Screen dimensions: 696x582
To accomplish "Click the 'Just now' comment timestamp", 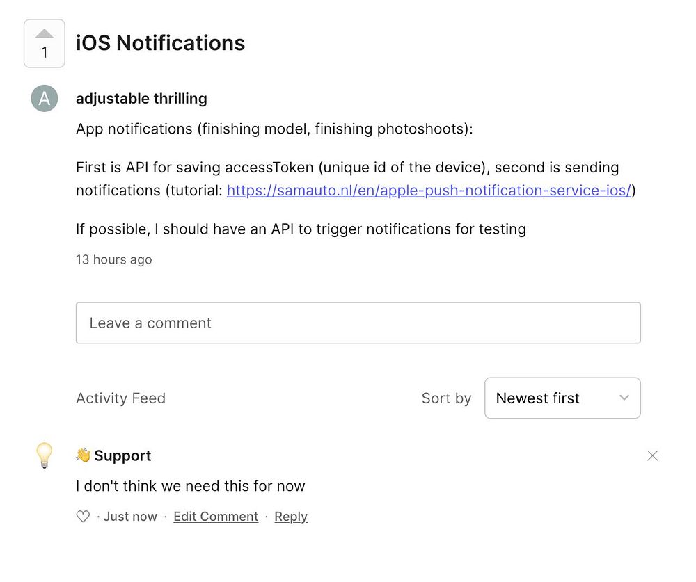I will coord(130,517).
